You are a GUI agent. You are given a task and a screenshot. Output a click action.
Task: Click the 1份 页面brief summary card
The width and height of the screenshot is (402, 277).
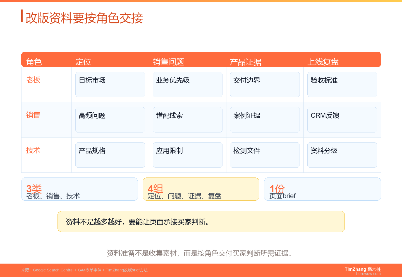pos(322,189)
